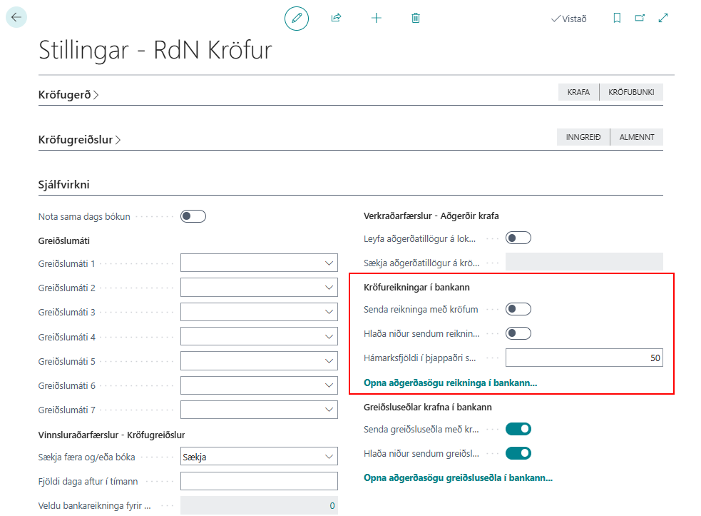Click the Greiðslumáti heading
701x516 pixels.
coord(64,241)
